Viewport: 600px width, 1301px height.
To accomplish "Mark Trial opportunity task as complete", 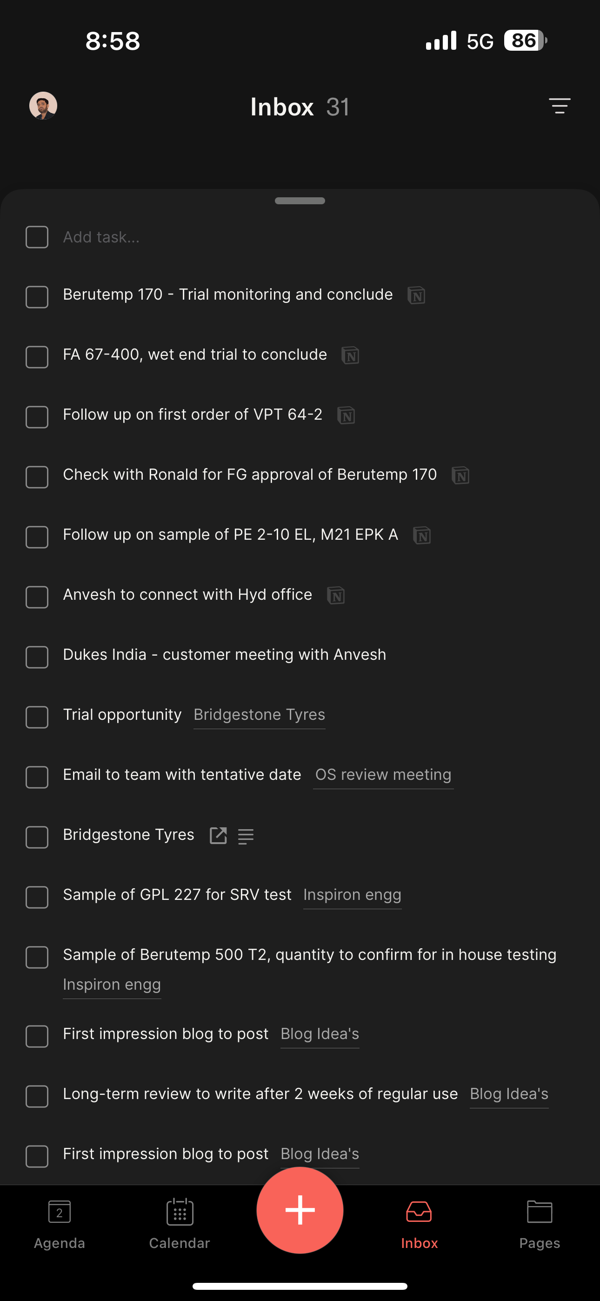I will [37, 717].
